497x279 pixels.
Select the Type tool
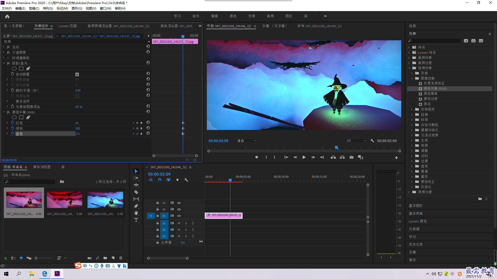point(136,220)
